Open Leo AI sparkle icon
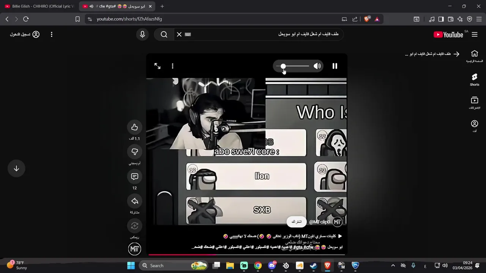This screenshot has width=486, height=273. (x=460, y=19)
